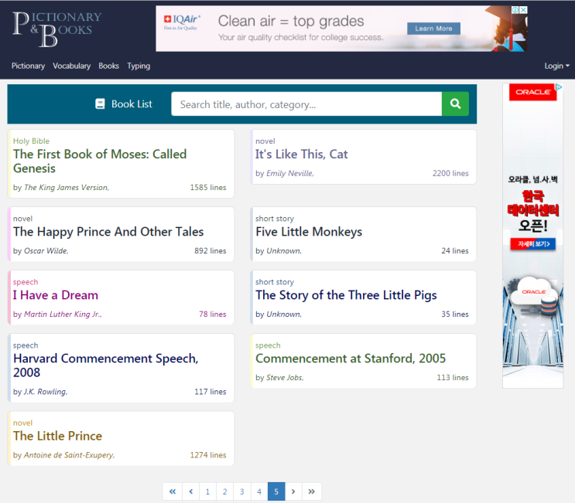The image size is (575, 503).
Task: Open Vocabulary menu item
Action: (x=71, y=66)
